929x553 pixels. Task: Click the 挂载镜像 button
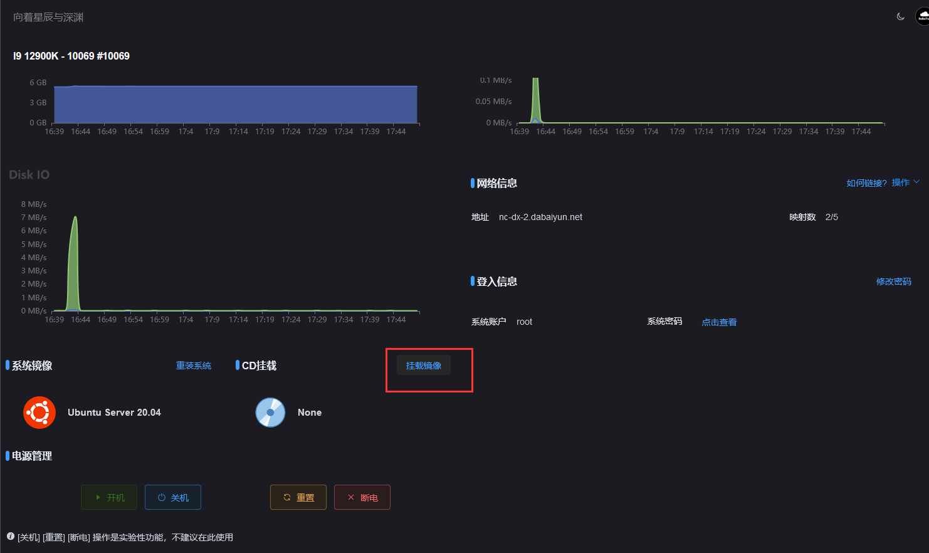(424, 366)
